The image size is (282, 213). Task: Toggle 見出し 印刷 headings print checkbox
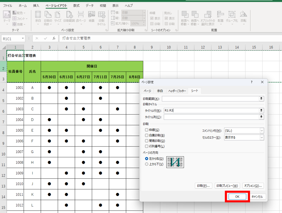pyautogui.click(x=166, y=24)
